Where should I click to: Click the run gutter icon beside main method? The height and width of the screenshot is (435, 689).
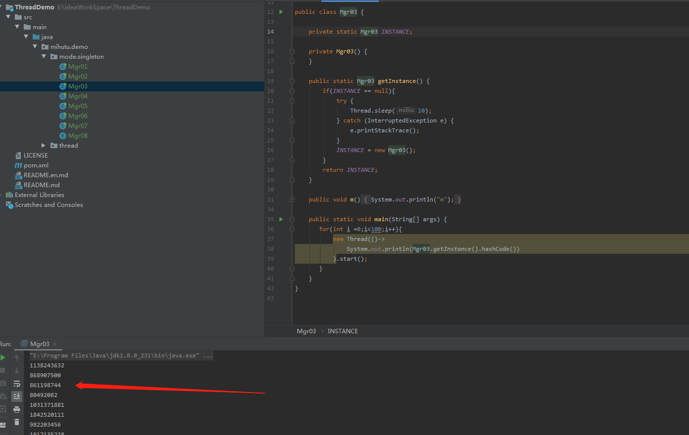click(281, 219)
